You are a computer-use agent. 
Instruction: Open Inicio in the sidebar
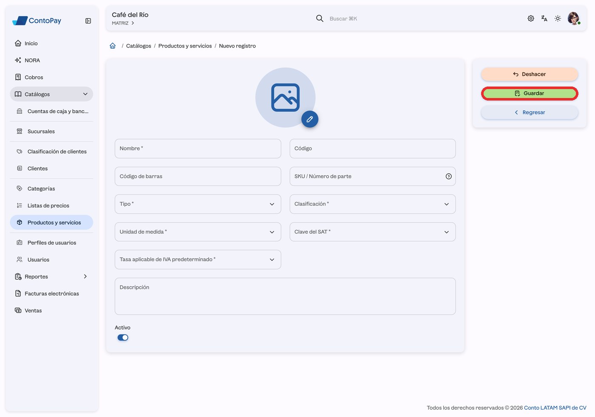click(x=51, y=43)
